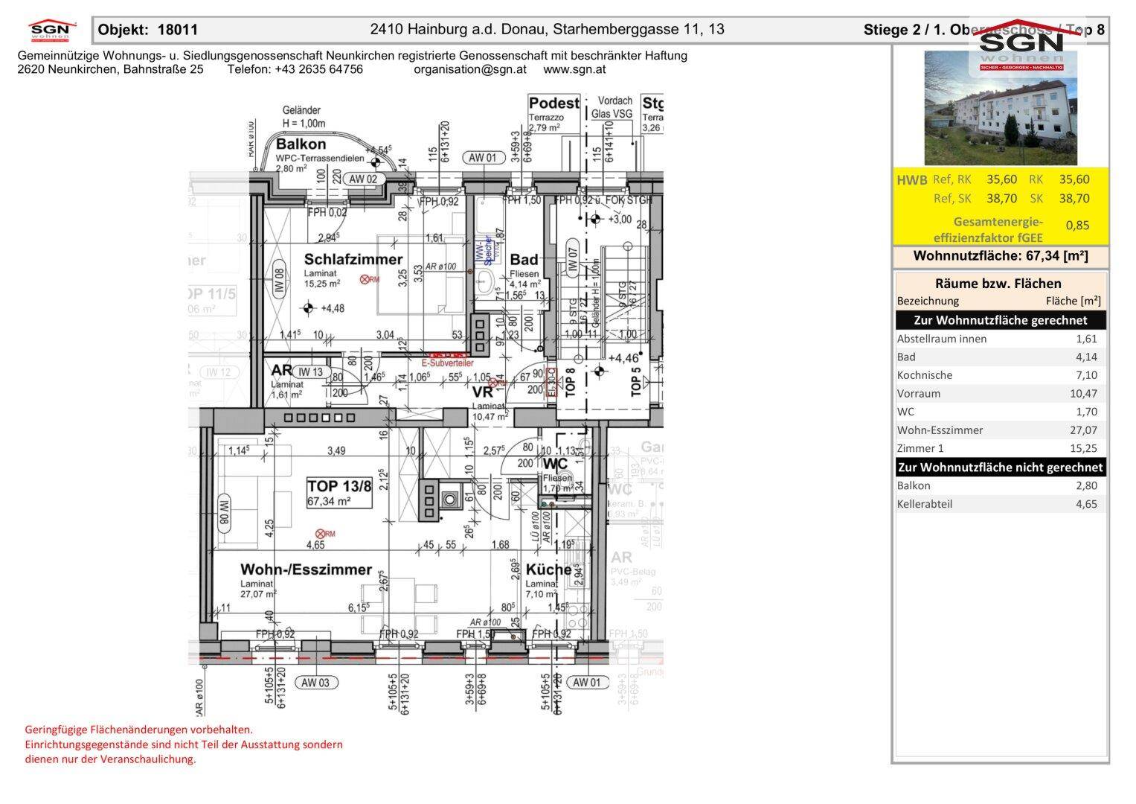Click the organisation@sgn.at email address
The image size is (1136, 804).
tap(470, 69)
